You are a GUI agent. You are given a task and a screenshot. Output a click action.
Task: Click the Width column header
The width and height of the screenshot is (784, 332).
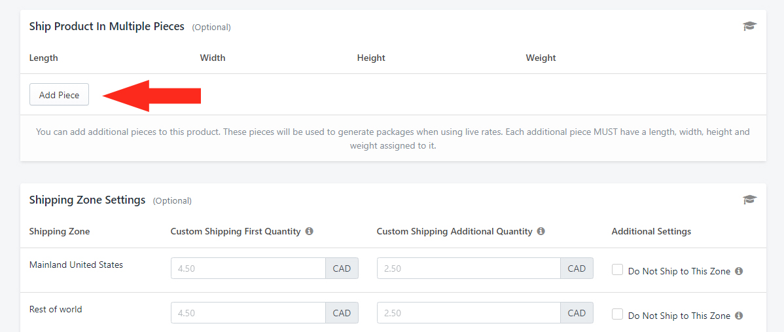coord(213,58)
